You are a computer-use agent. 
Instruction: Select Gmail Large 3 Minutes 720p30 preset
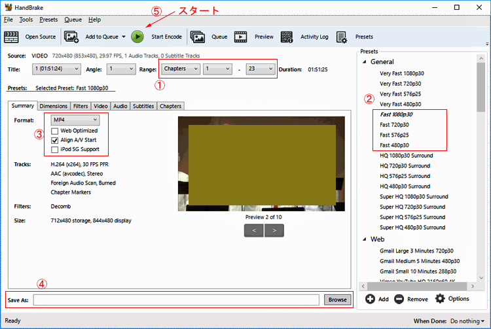click(416, 251)
